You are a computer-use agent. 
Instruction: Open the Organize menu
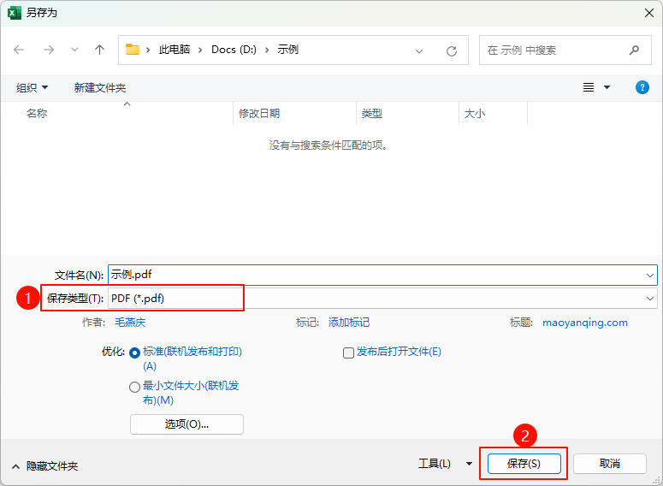pyautogui.click(x=33, y=87)
